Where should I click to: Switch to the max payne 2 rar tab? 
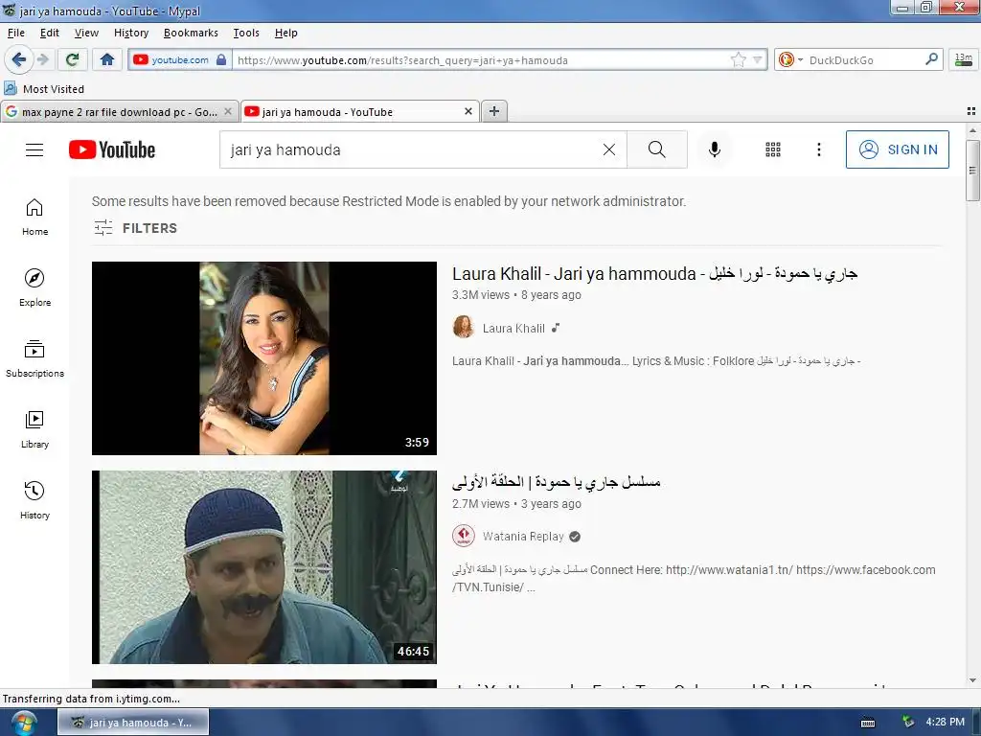tap(119, 112)
